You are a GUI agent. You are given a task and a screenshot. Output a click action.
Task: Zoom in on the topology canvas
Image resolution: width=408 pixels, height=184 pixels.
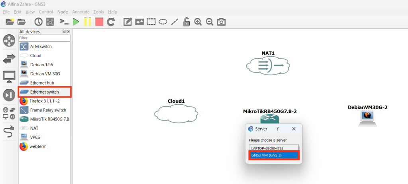(x=198, y=22)
